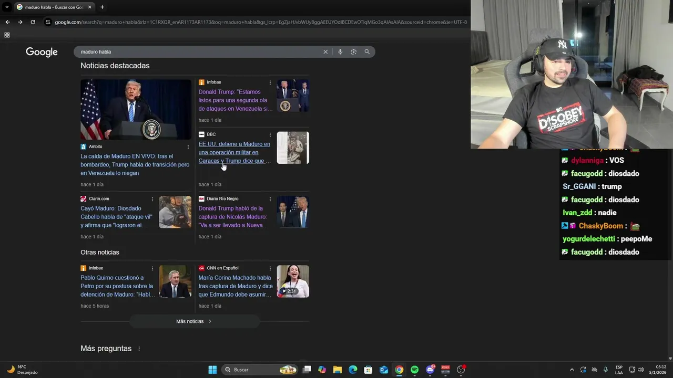The image size is (673, 378).
Task: Open three-dot menu for Clarín.com story
Action: click(x=152, y=199)
